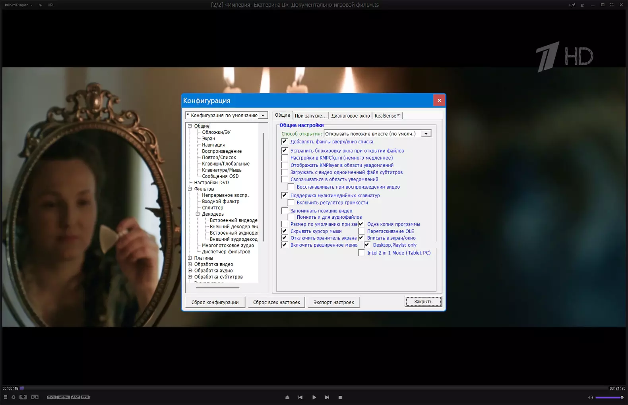
Task: Click the elapsed time display 00:00:16
Action: point(11,388)
